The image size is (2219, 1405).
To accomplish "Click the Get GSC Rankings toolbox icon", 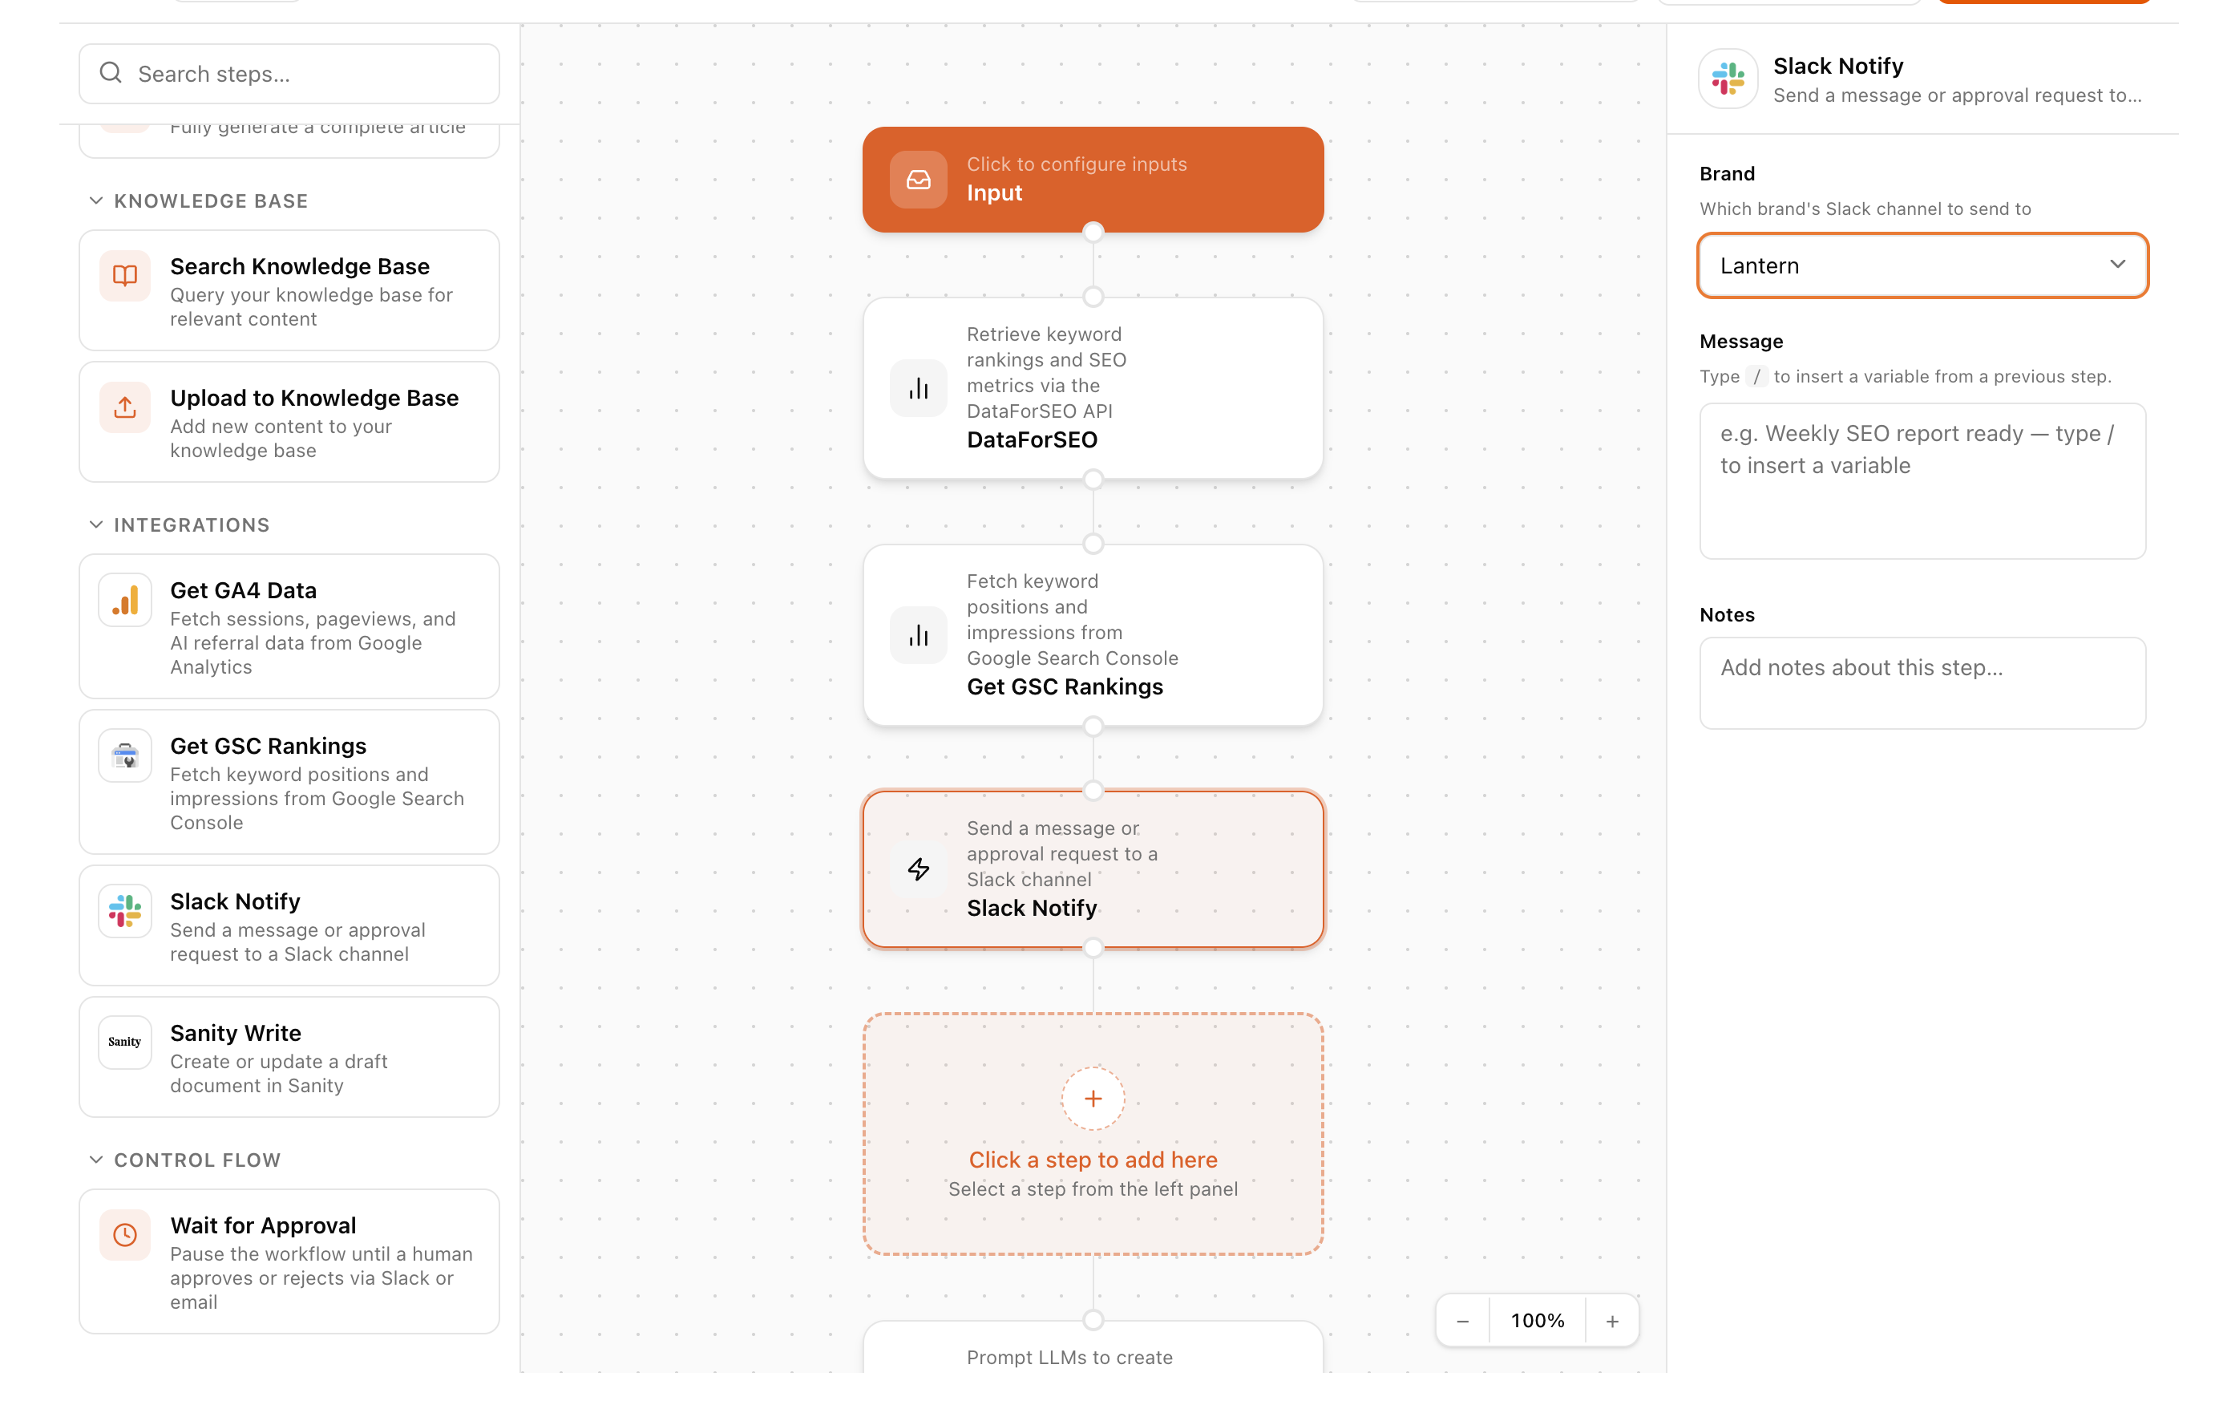I will [x=124, y=755].
